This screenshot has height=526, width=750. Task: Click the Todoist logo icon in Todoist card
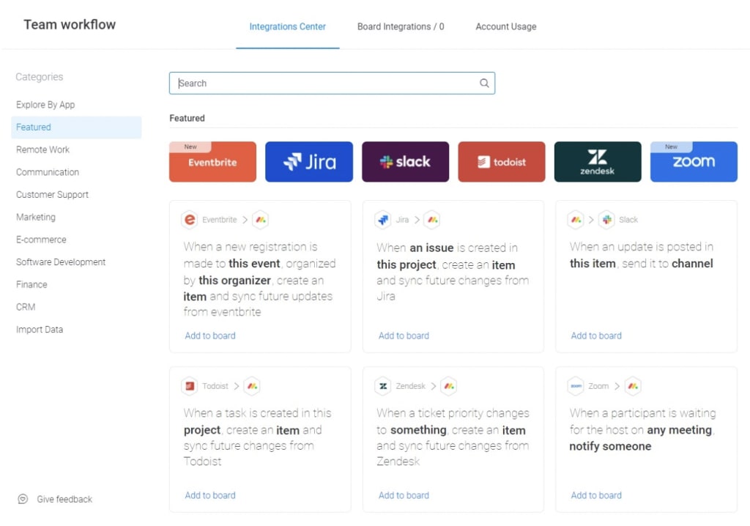(x=190, y=386)
